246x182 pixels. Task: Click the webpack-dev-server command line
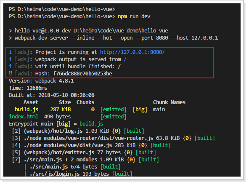pyautogui.click(x=114, y=38)
